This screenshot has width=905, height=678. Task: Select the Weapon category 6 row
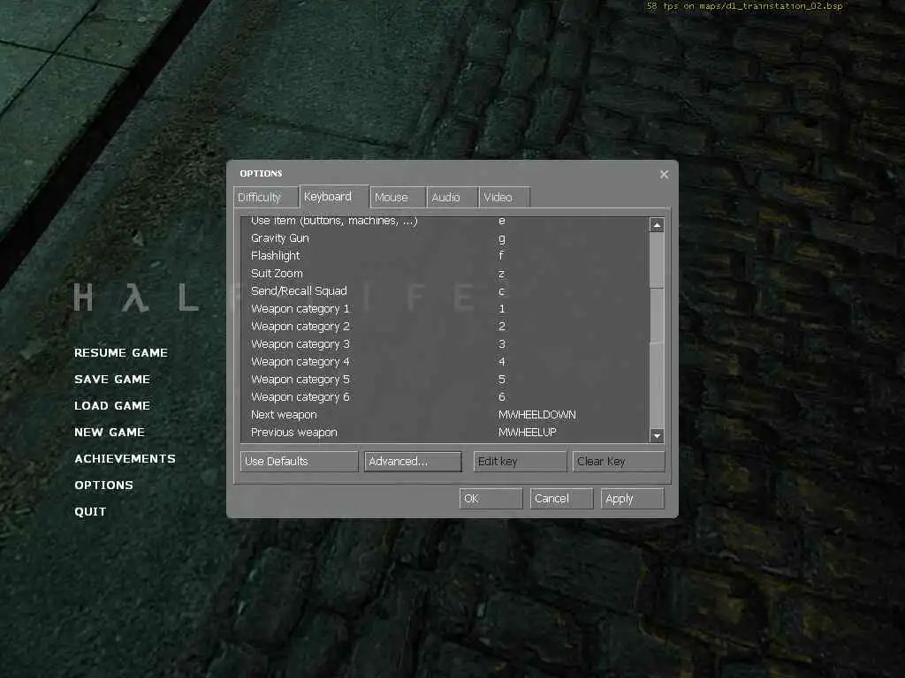click(x=445, y=397)
